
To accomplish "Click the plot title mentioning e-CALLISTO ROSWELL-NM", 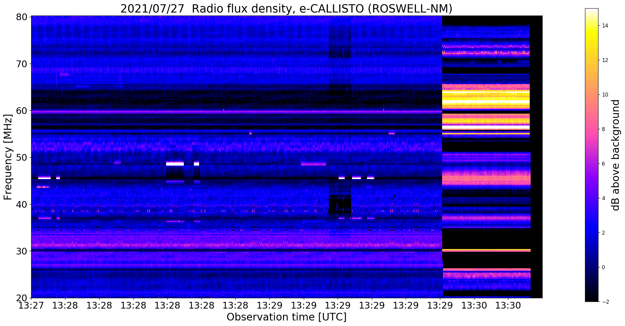I will 286,9.
